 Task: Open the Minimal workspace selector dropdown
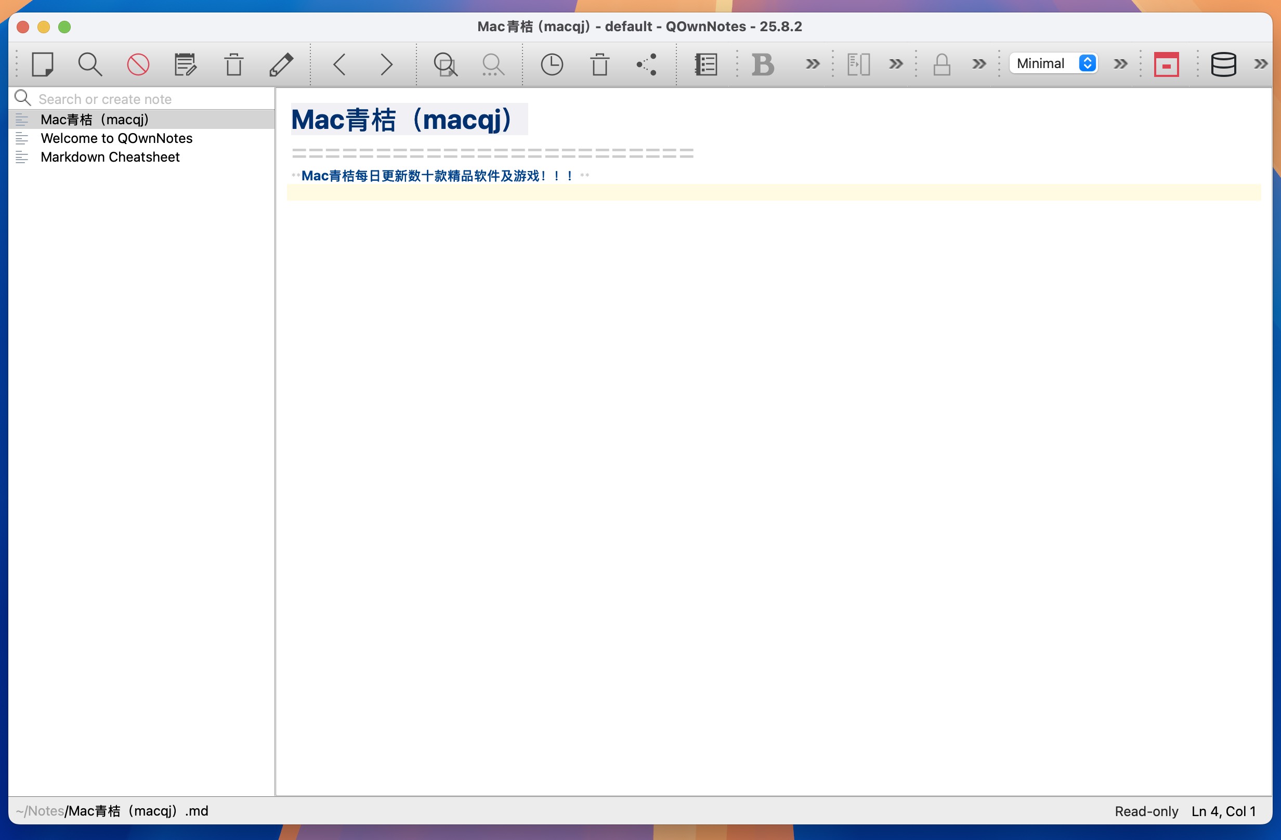(x=1052, y=63)
